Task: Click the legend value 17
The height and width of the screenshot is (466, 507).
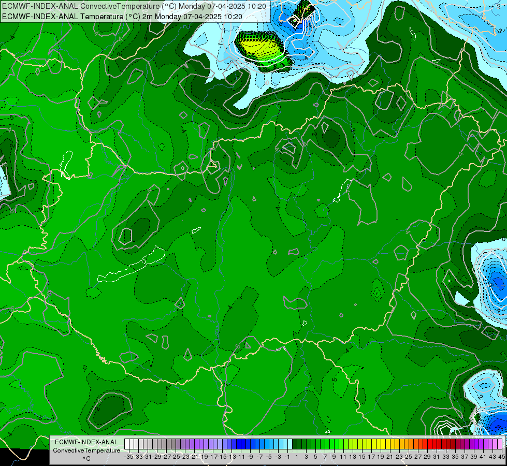Action: tap(371, 457)
